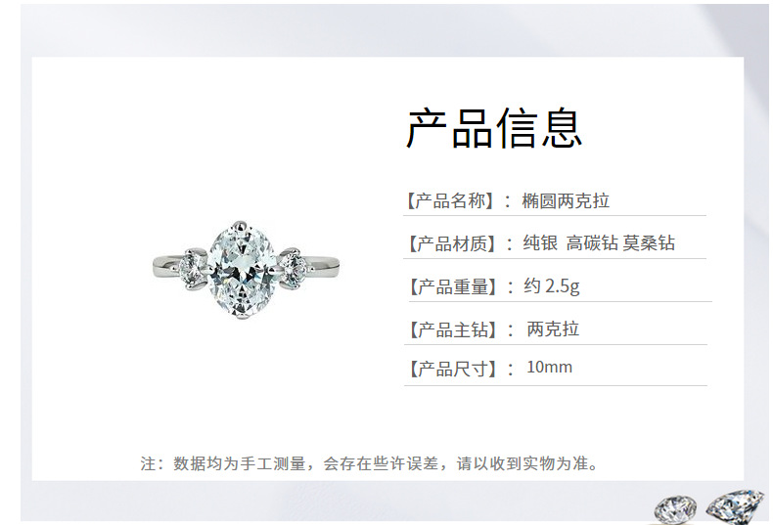The height and width of the screenshot is (525, 773).
Task: Select the 产品尺寸 label
Action: coord(452,369)
